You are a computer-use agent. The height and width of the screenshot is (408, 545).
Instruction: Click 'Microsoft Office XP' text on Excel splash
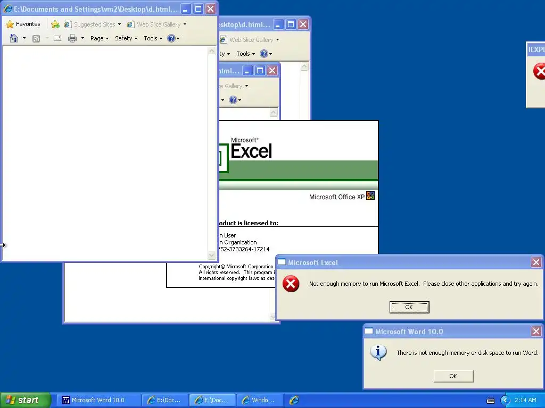click(x=336, y=197)
